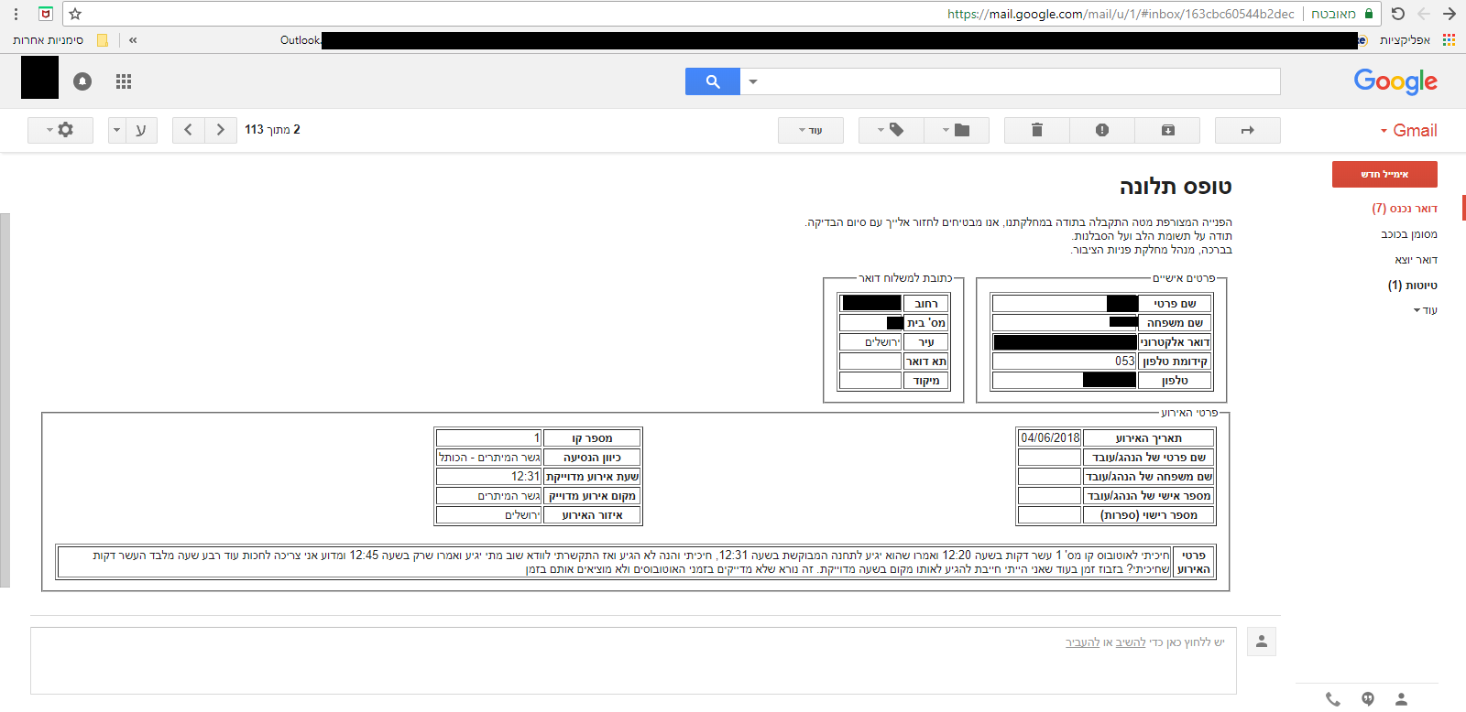Click the forward 'להעביר' link
The width and height of the screenshot is (1466, 712).
point(1082,642)
